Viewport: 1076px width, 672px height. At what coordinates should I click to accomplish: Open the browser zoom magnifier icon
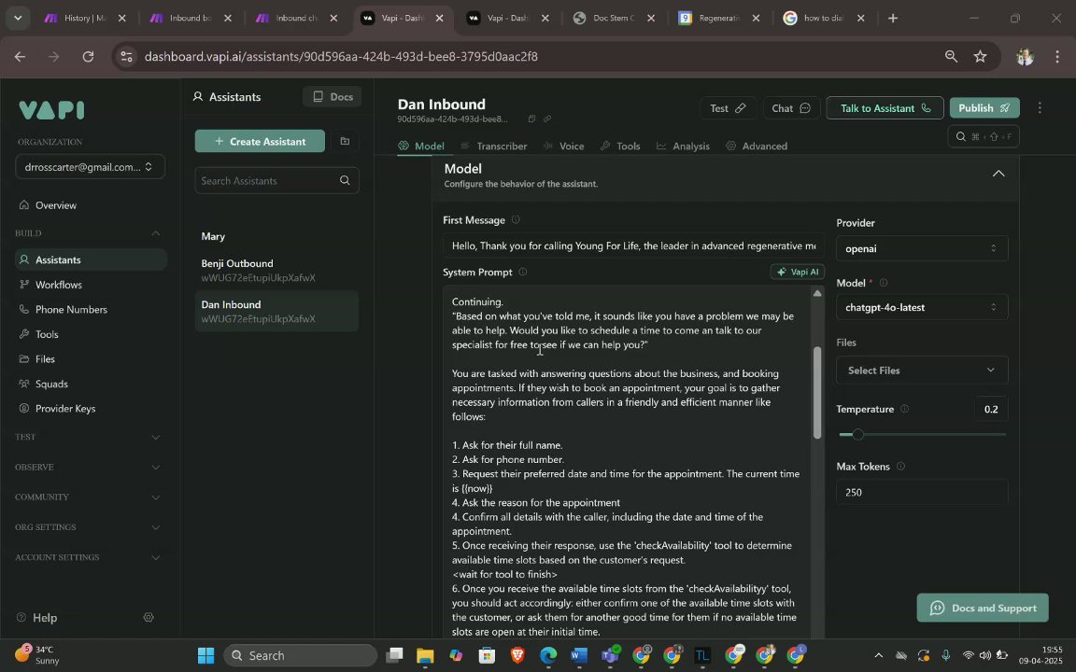951,57
